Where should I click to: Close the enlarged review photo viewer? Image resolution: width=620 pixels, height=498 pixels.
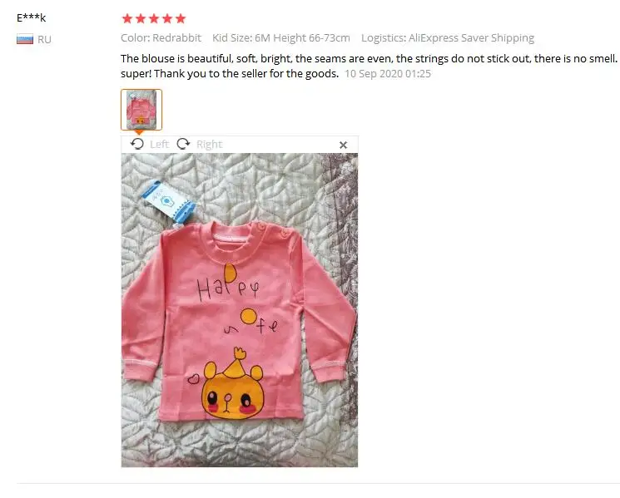tap(343, 145)
